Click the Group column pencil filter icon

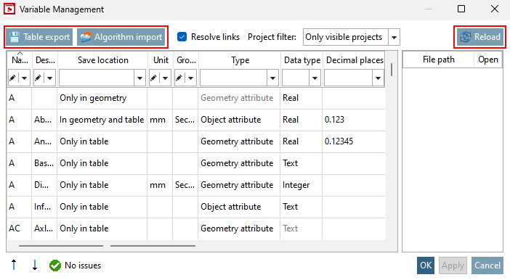click(179, 78)
